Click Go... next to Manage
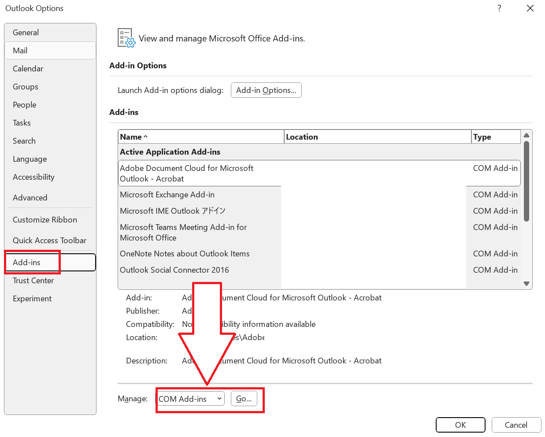The image size is (545, 437). coord(244,399)
